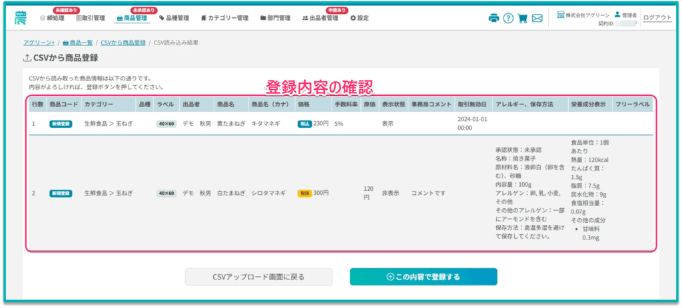Open カテゴリー管理 in the navigation bar

click(x=224, y=18)
